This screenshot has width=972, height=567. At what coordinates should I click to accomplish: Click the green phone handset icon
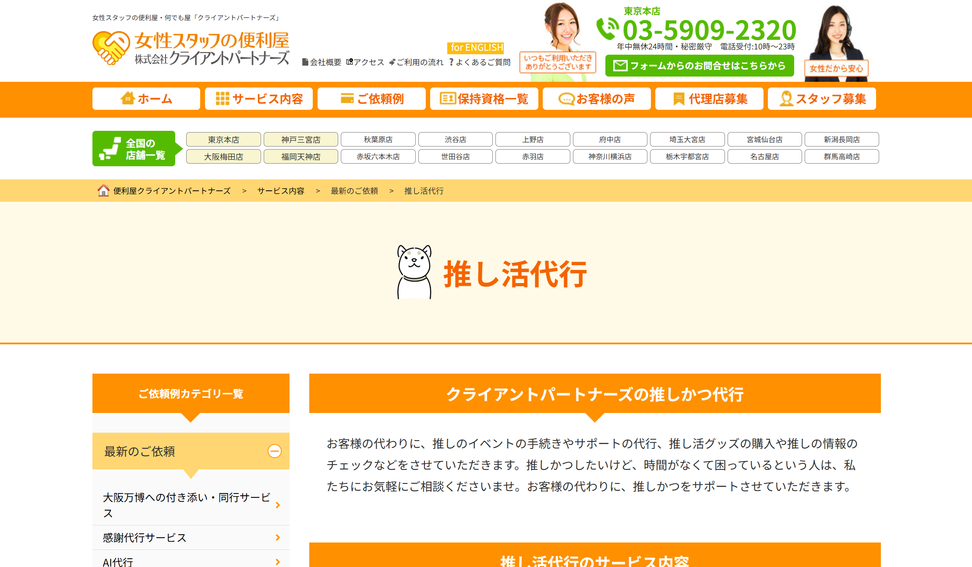point(608,29)
